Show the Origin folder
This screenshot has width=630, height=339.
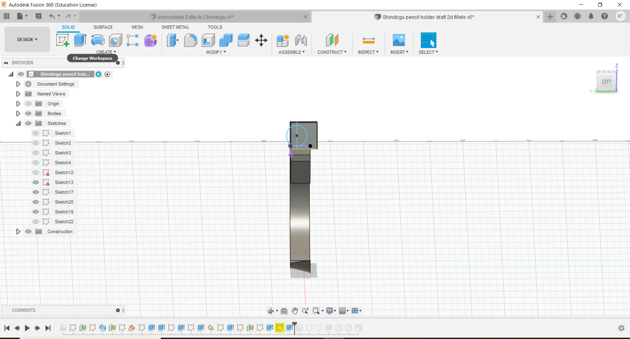coord(29,104)
